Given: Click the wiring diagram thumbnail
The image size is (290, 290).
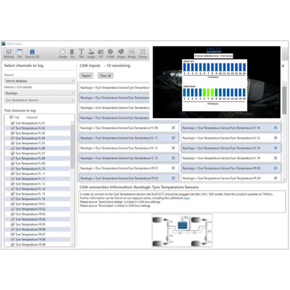Looking at the screenshot, I should click(182, 231).
